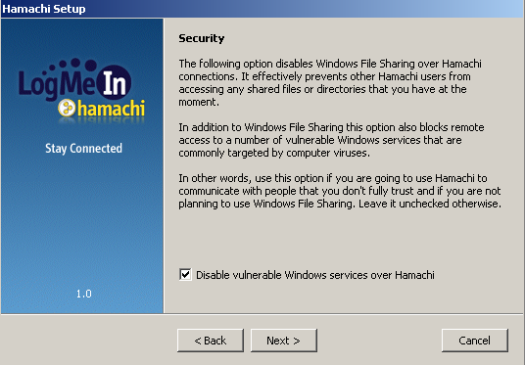Image resolution: width=525 pixels, height=365 pixels.
Task: Click the separator line above the buttons
Action: click(x=262, y=314)
